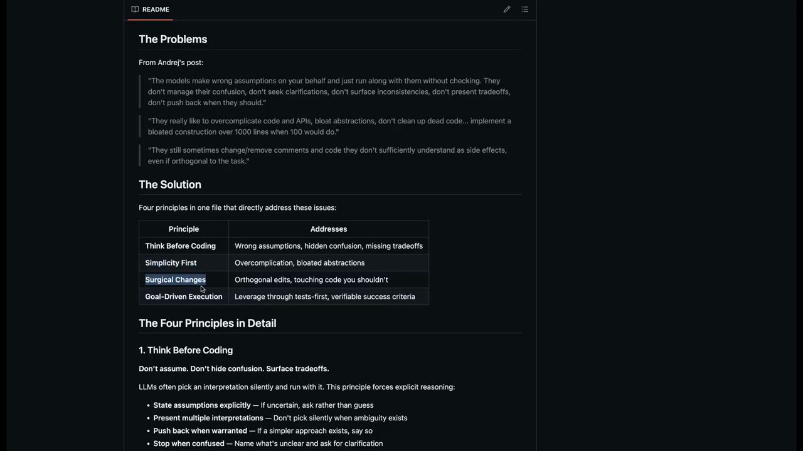Viewport: 803px width, 451px height.
Task: Click the pencil edit icon for the README
Action: tap(507, 9)
